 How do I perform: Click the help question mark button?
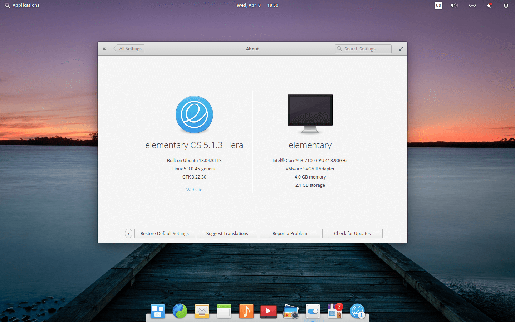[129, 234]
